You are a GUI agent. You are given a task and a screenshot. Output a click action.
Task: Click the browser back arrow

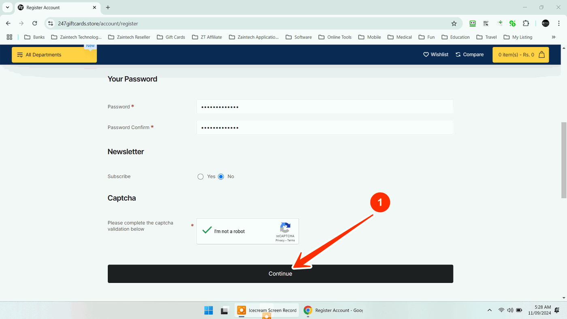point(8,23)
